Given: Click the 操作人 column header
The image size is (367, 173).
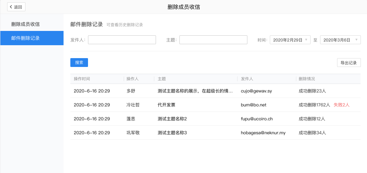Looking at the screenshot, I should [x=132, y=79].
